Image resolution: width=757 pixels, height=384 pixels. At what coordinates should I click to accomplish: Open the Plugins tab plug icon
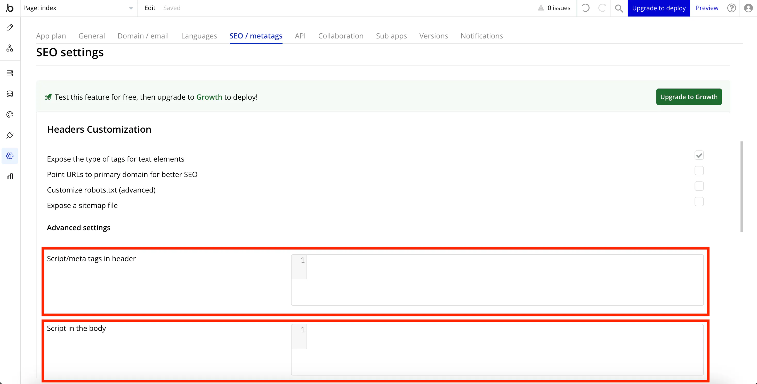pos(10,135)
